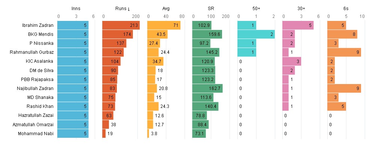The height and width of the screenshot is (146, 367).
Task: Select Rahmanullah Gurbaz's 9 sixes bar
Action: coord(344,52)
